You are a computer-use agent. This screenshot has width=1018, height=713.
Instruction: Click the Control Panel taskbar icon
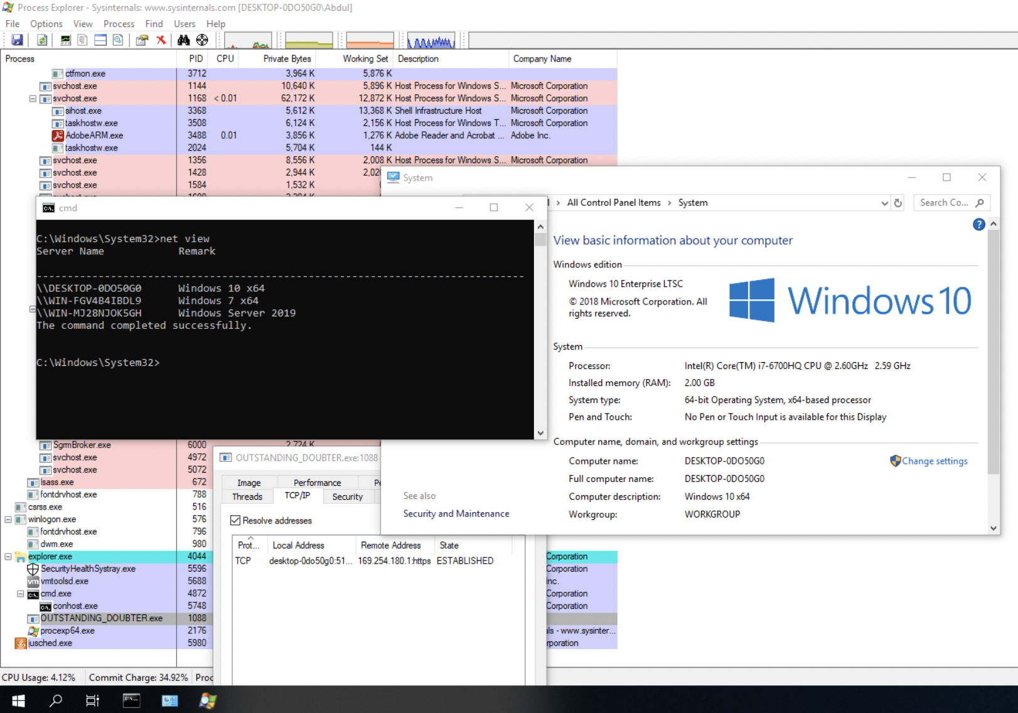pos(169,700)
